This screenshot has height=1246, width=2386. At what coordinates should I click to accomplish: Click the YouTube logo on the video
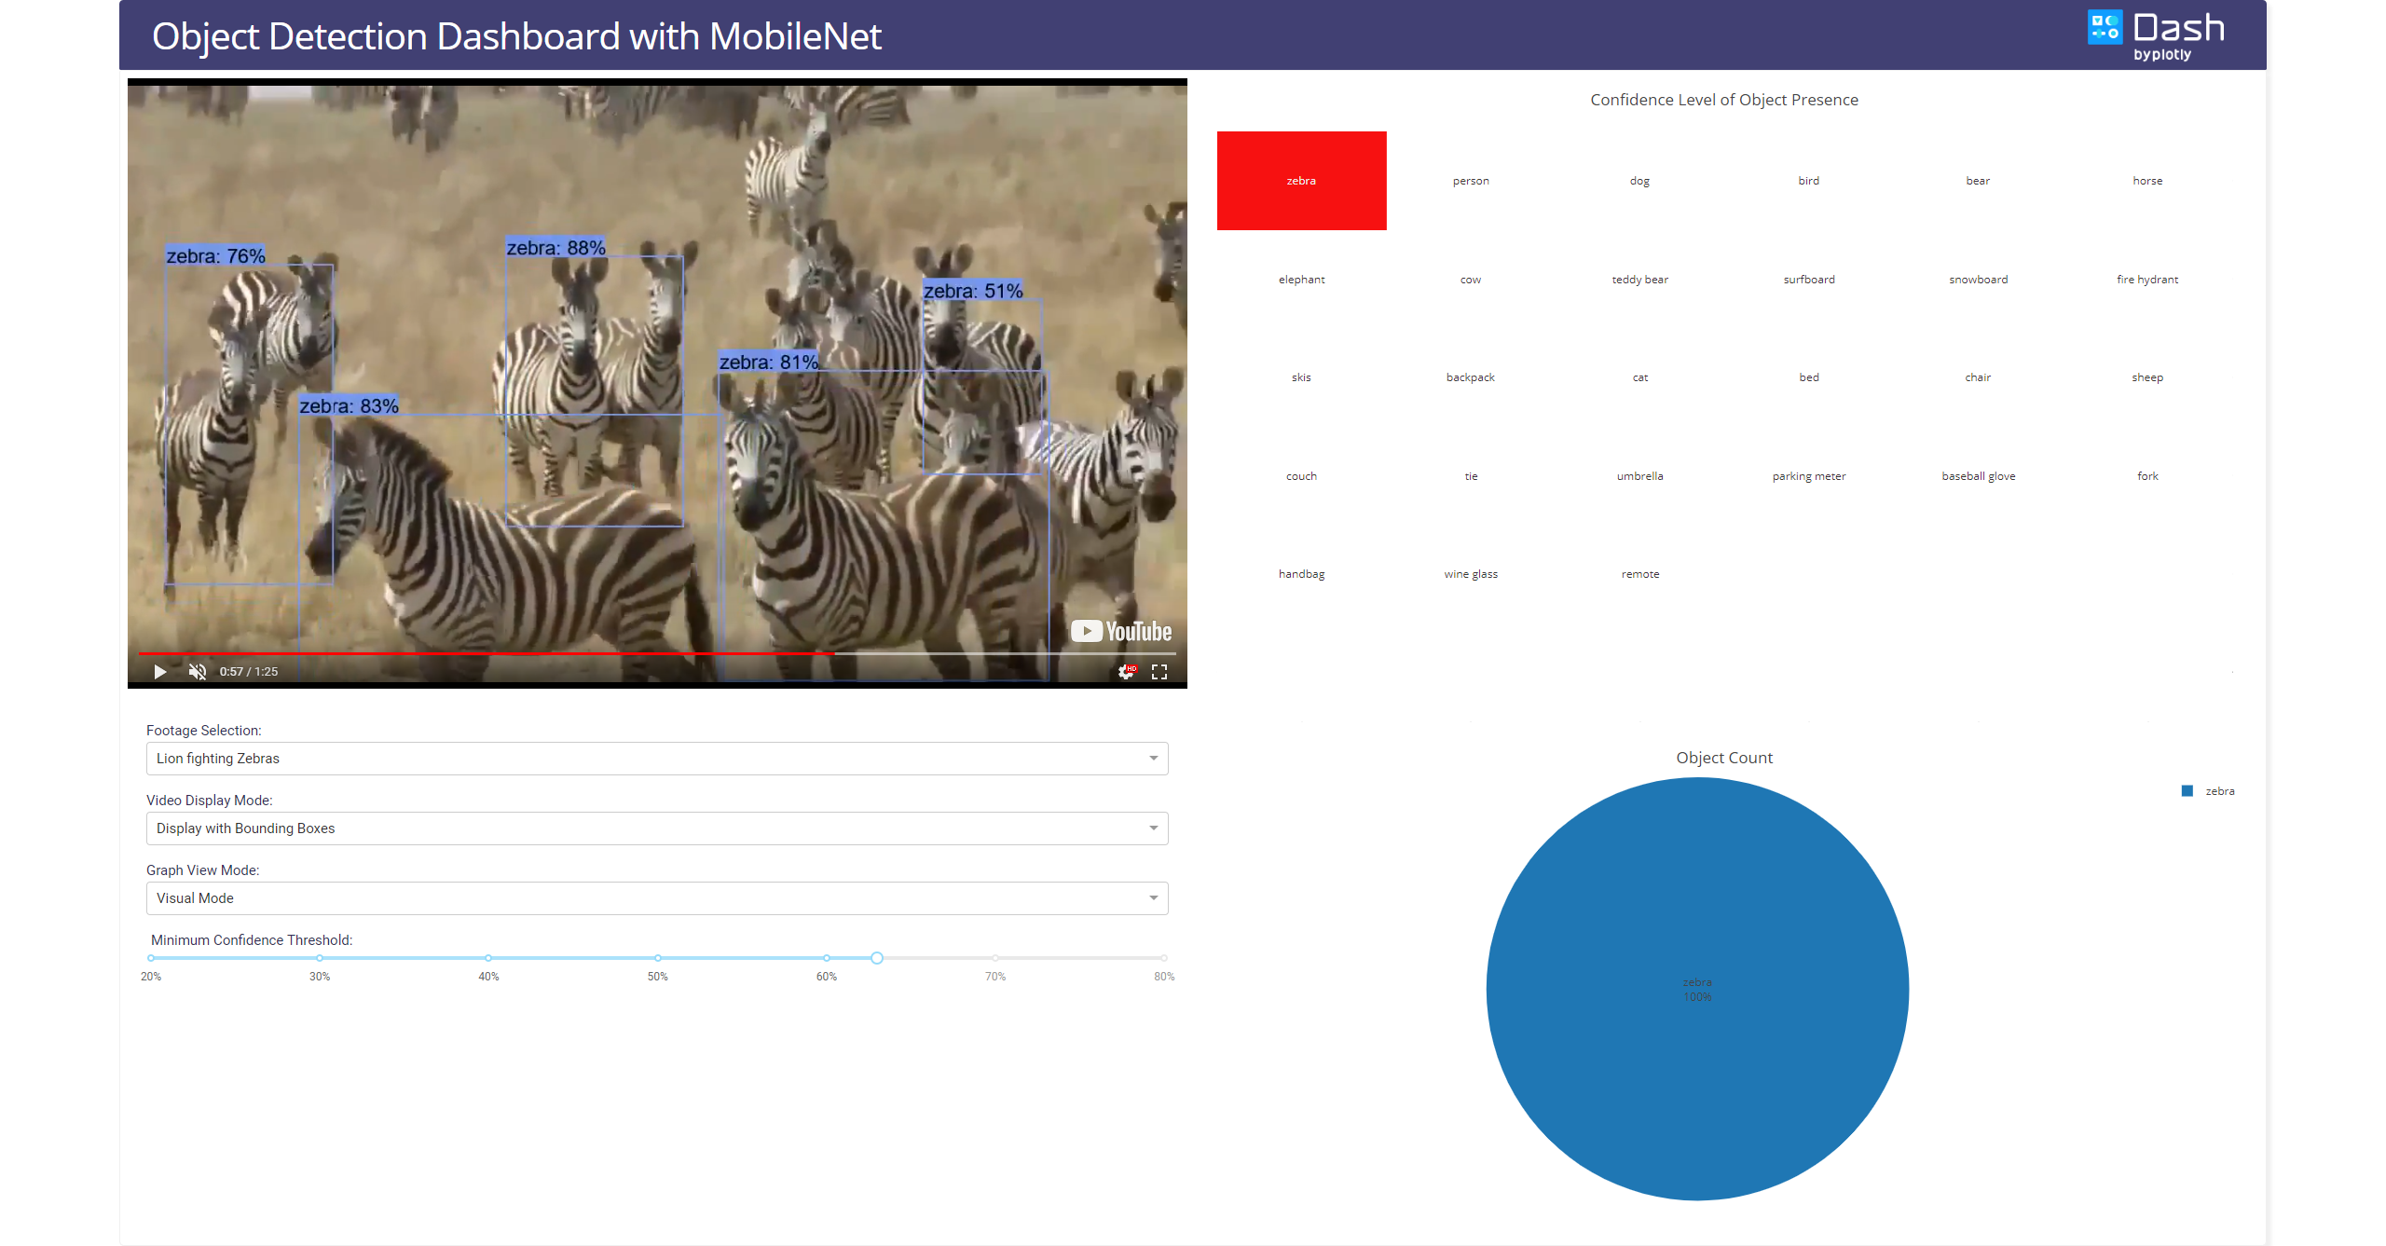pyautogui.click(x=1121, y=631)
